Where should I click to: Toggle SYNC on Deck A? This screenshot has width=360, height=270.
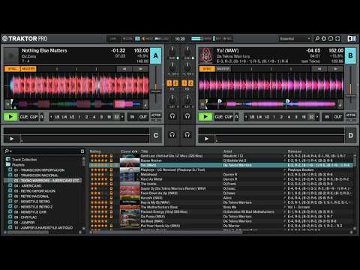tap(13, 69)
